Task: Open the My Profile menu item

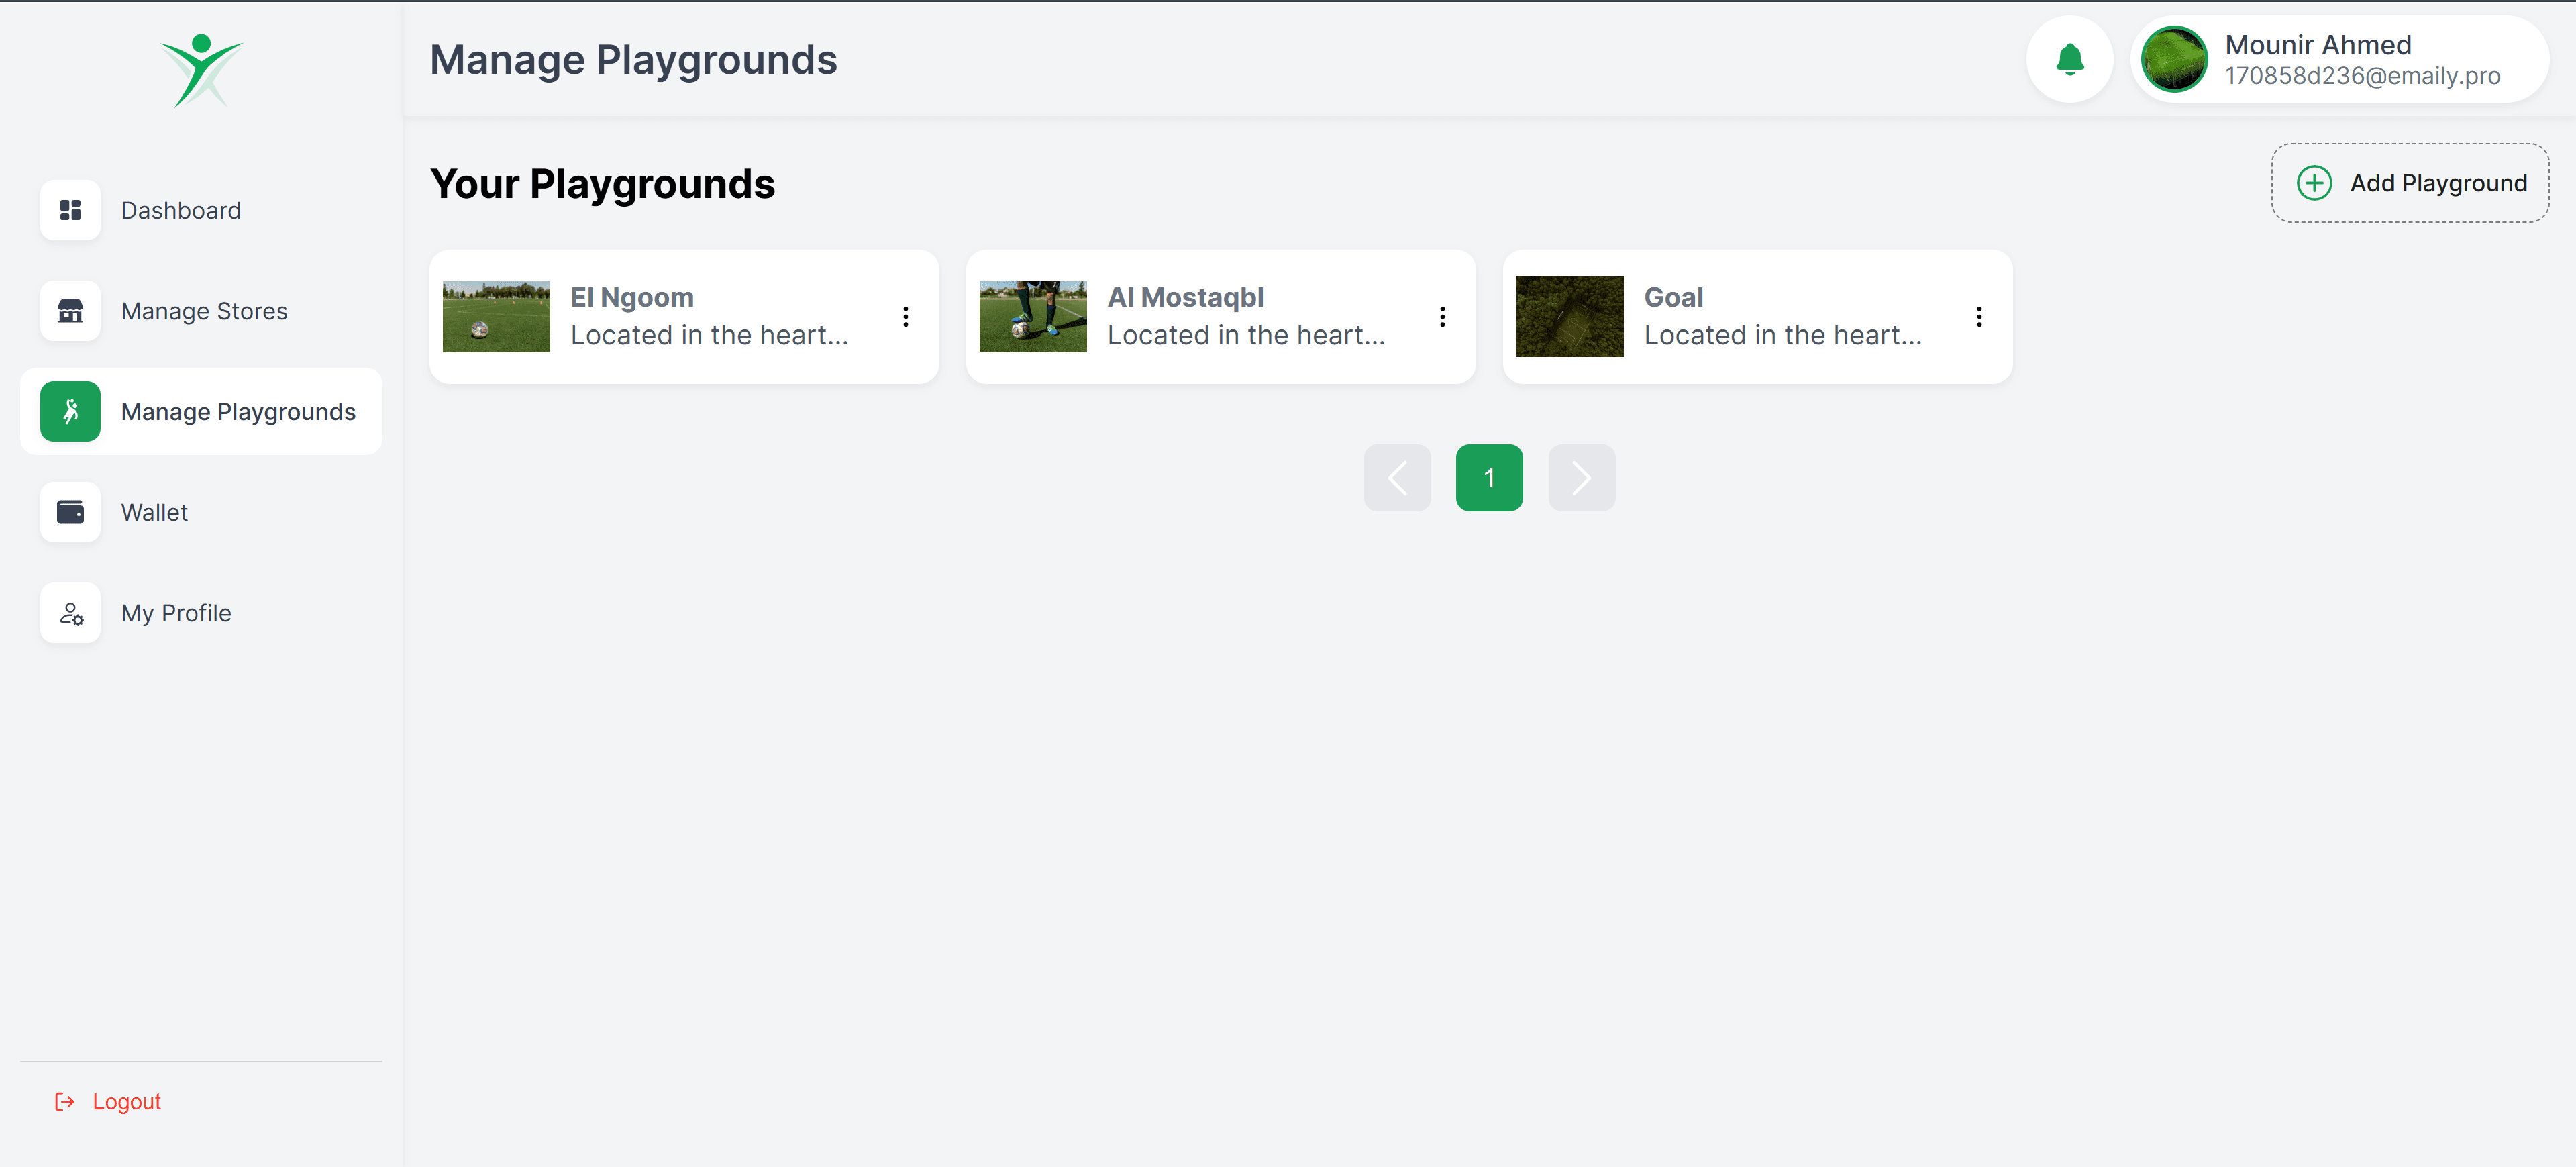Action: point(176,613)
